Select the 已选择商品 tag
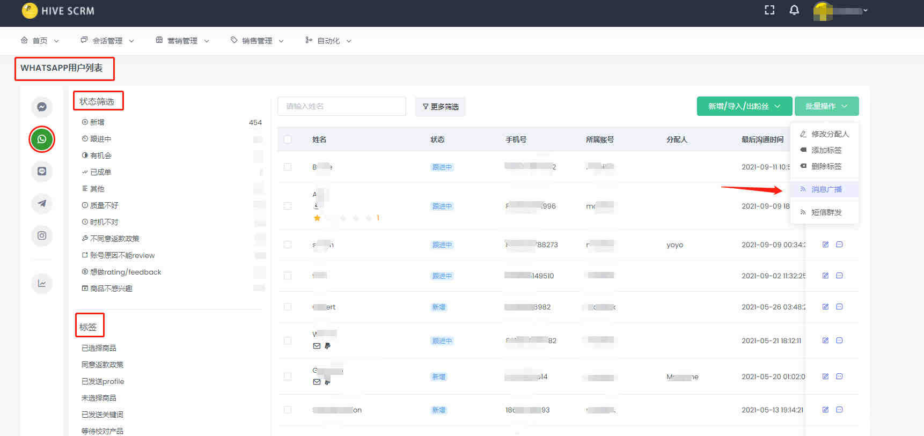 pos(99,348)
